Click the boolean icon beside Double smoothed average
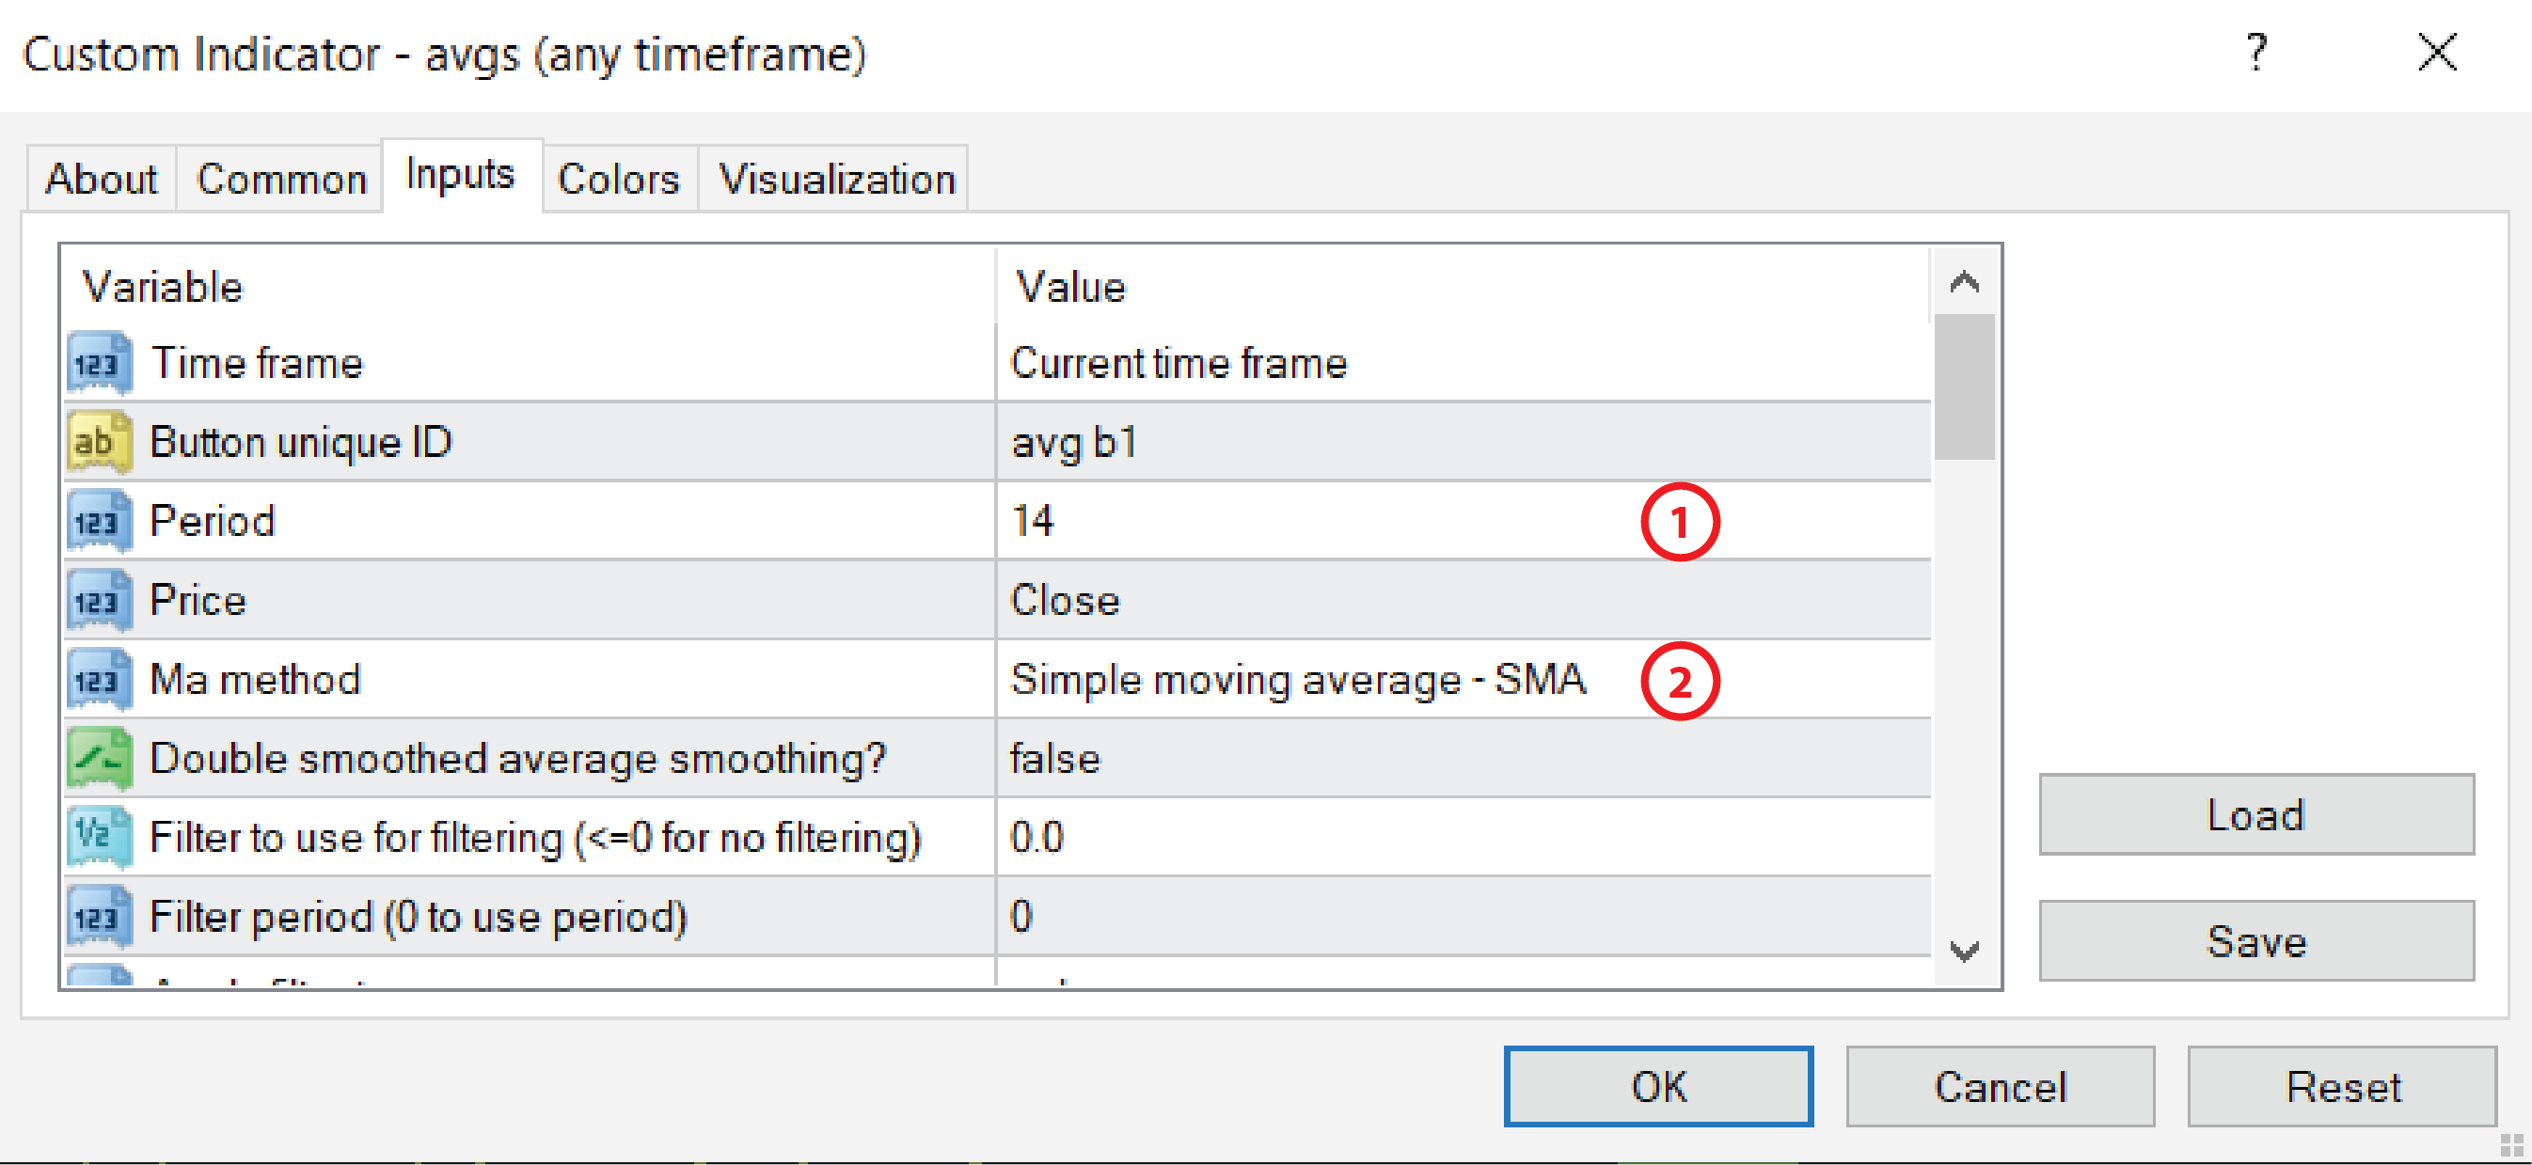 pyautogui.click(x=100, y=758)
